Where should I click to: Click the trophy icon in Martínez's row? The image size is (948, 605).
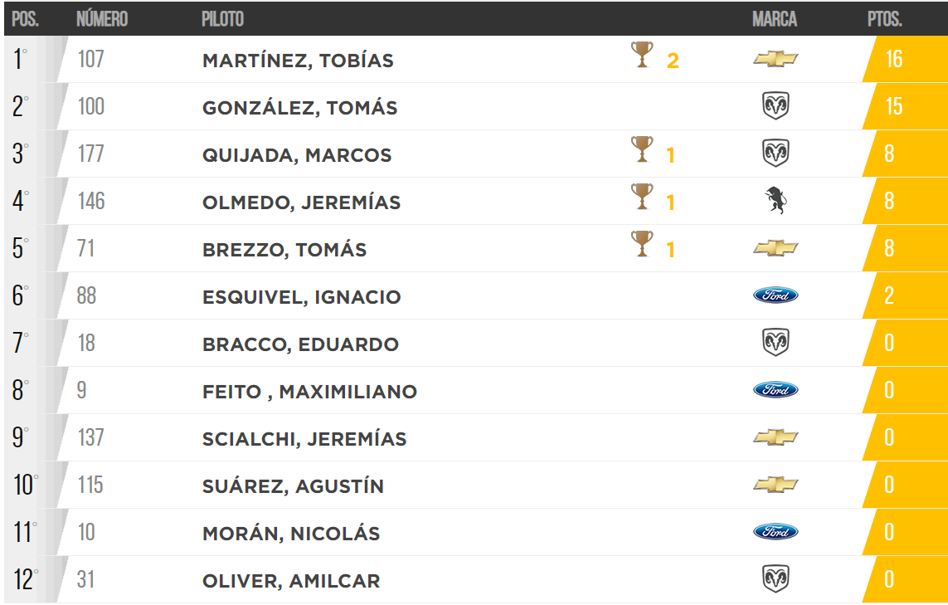pyautogui.click(x=641, y=56)
